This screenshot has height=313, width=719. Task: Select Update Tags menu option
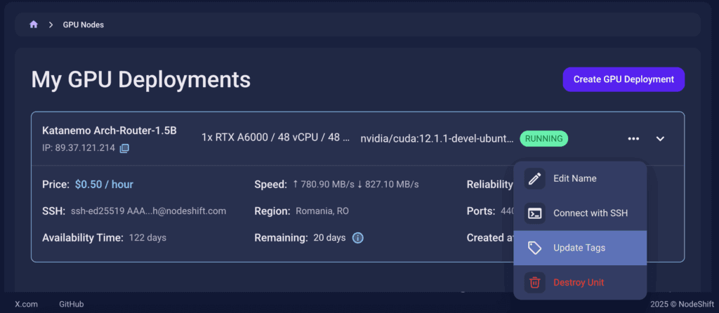coord(579,248)
